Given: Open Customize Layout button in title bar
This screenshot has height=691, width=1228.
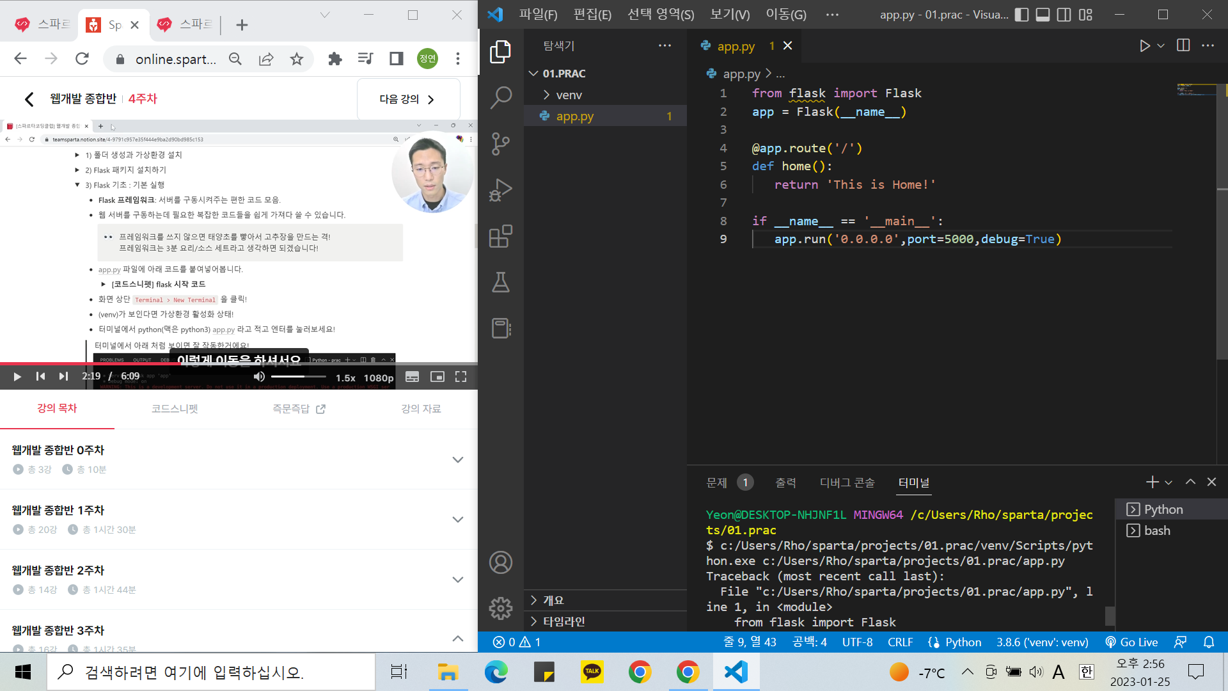Looking at the screenshot, I should (x=1085, y=15).
